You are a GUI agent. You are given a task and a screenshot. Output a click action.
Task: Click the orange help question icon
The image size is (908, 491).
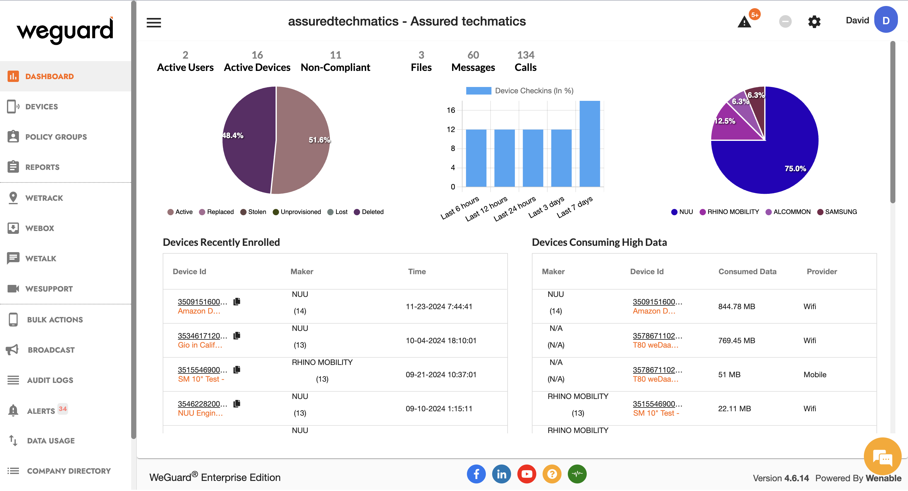(x=552, y=474)
